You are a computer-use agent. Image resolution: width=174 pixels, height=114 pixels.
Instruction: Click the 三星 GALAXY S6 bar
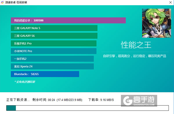click(x=54, y=36)
